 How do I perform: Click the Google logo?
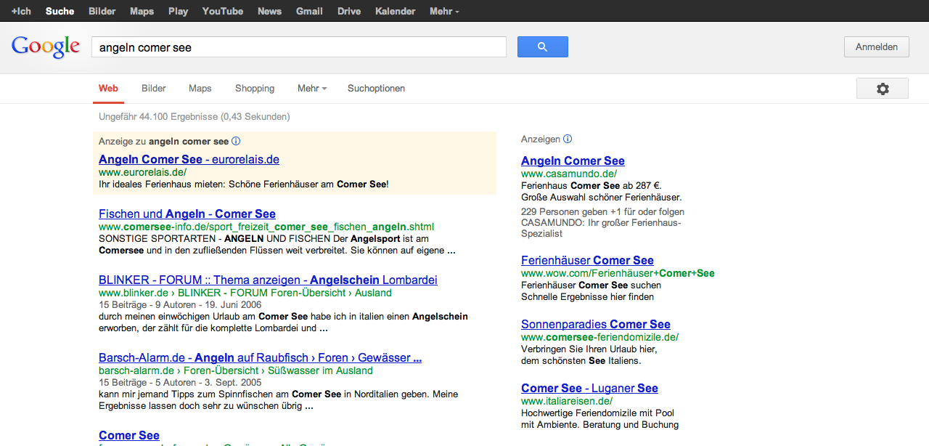(x=46, y=47)
